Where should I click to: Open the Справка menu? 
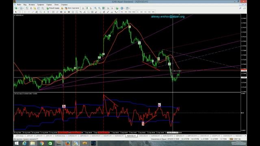[64, 4]
